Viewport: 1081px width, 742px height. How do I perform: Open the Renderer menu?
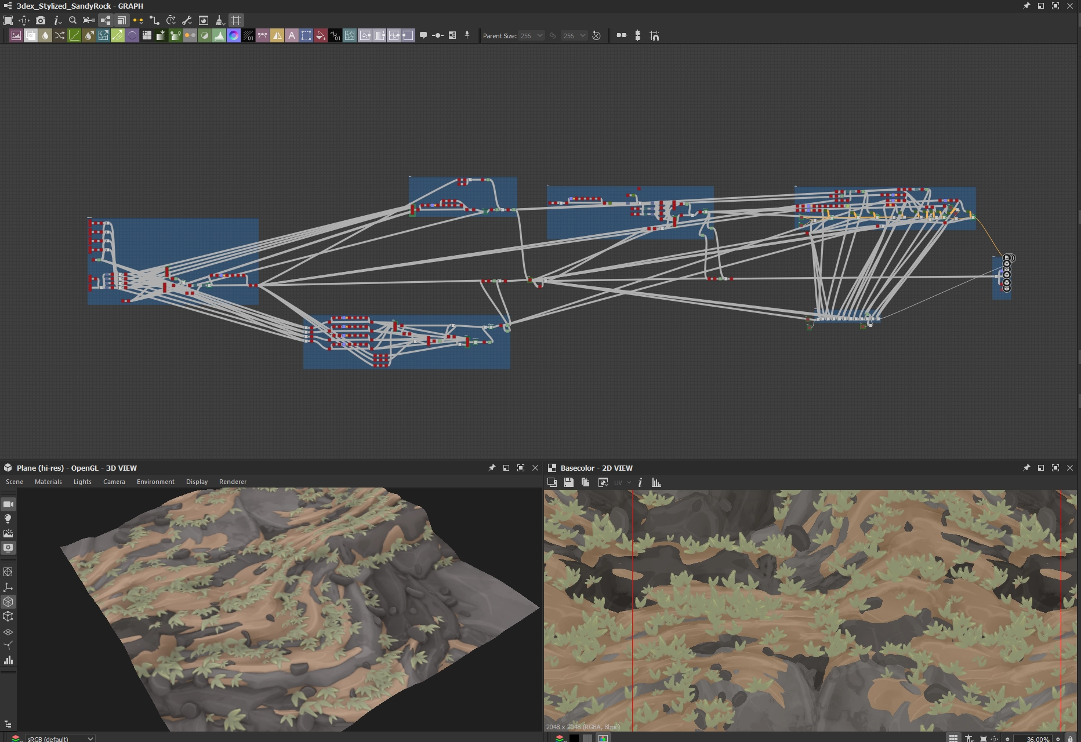(233, 482)
